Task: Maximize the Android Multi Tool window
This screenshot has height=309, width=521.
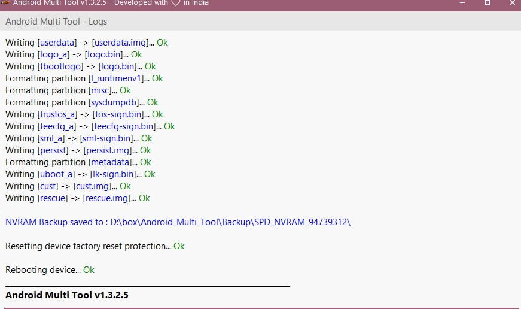Action: (487, 3)
